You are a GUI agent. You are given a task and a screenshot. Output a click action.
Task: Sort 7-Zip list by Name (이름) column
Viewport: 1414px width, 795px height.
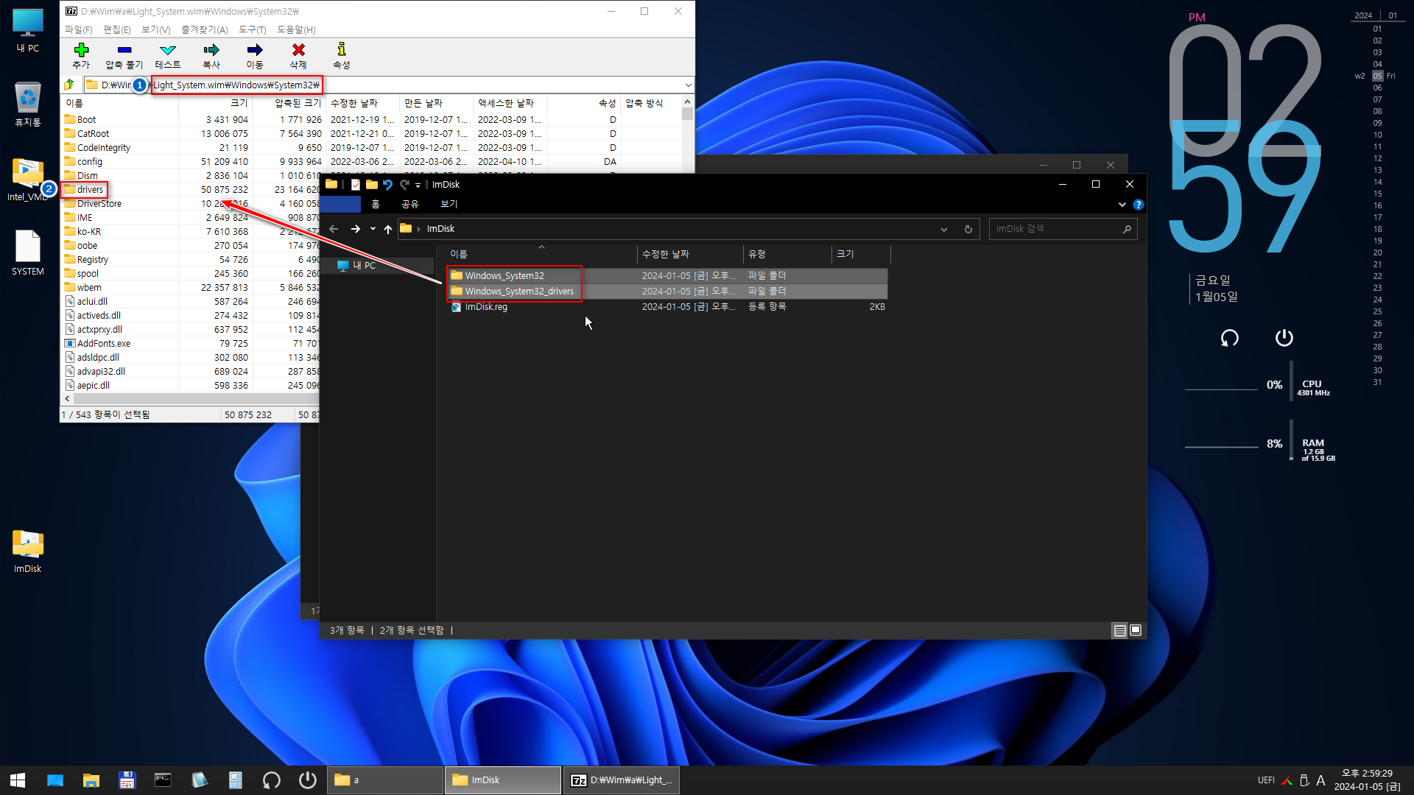120,103
